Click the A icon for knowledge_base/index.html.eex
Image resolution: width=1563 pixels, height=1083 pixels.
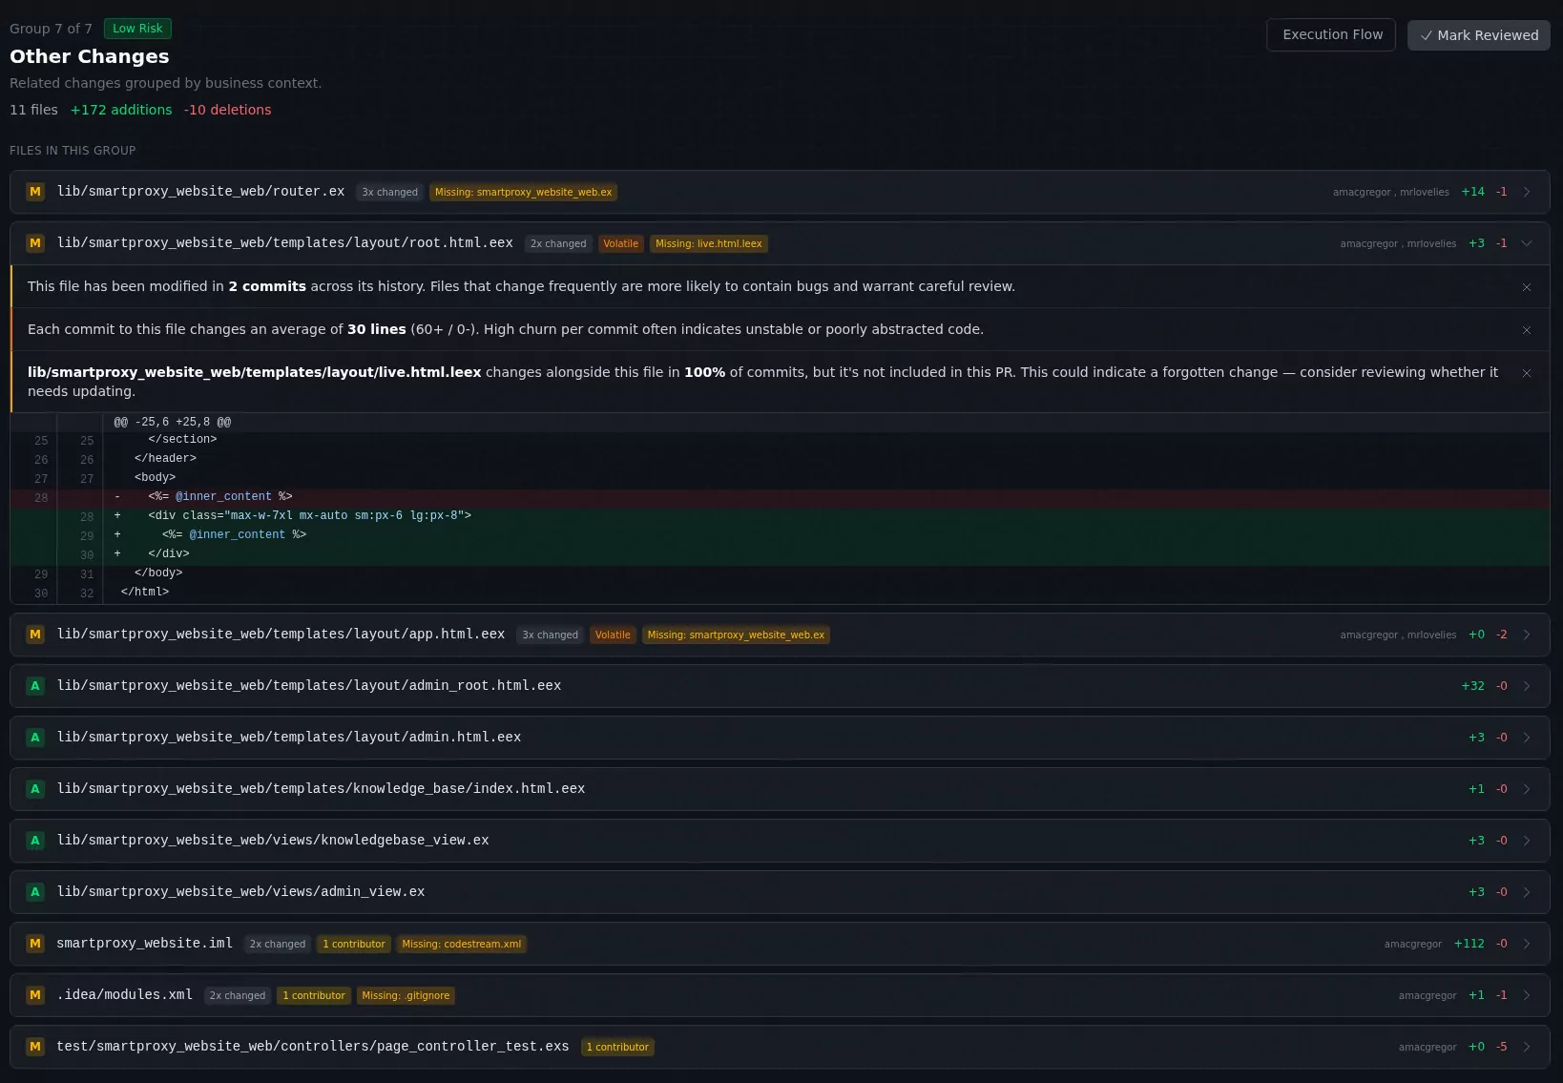coord(35,788)
